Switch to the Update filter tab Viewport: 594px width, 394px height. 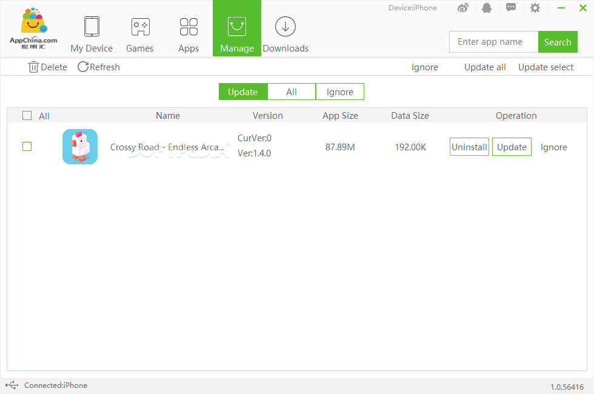pos(243,92)
